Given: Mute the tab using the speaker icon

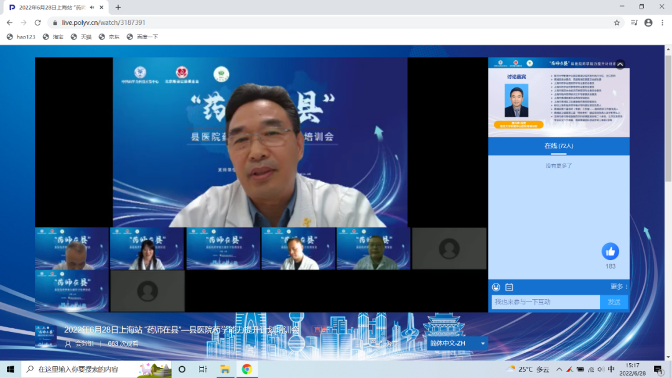Looking at the screenshot, I should click(92, 7).
